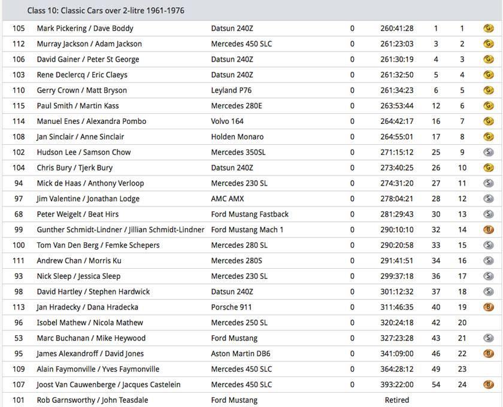Viewport: 503px width, 407px height.
Task: Click the time '320:24:18'
Action: pos(397,323)
